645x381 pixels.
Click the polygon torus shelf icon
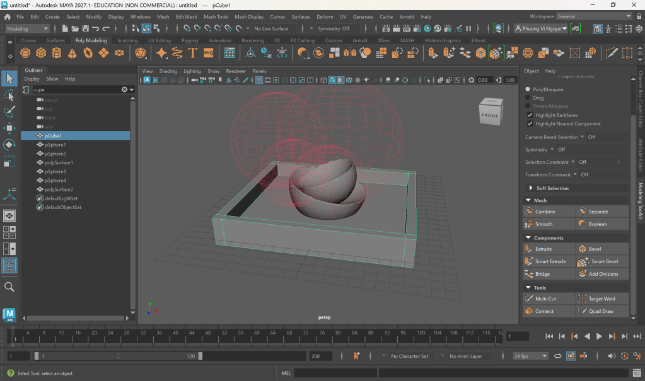(x=88, y=53)
